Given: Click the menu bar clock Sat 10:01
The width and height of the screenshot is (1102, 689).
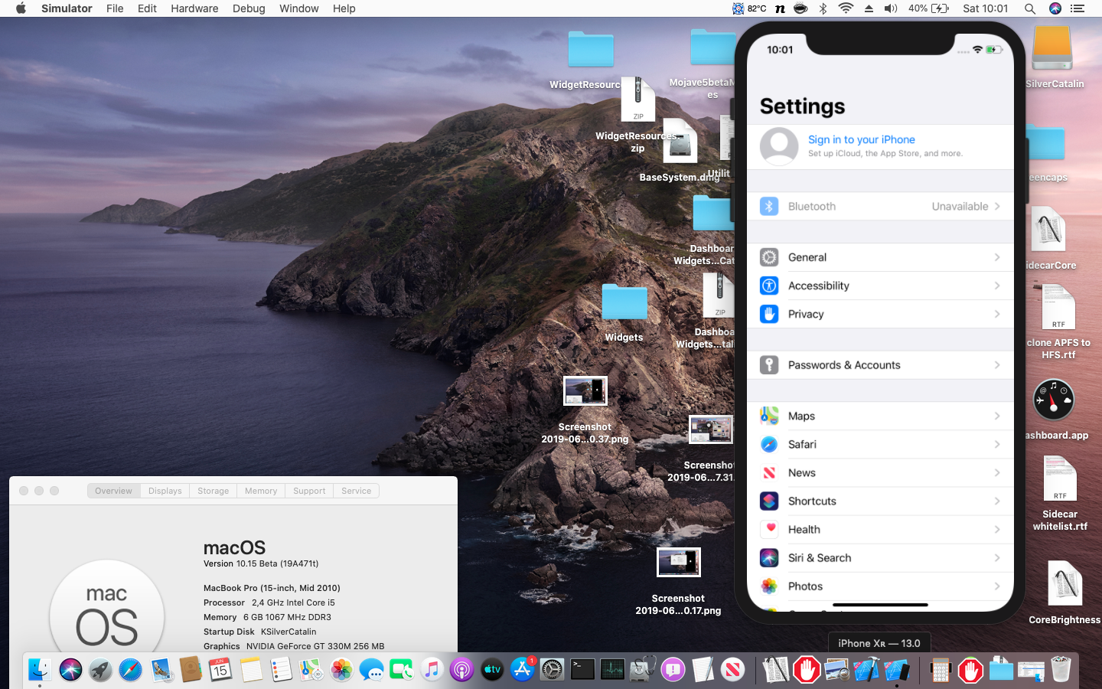Looking at the screenshot, I should (x=986, y=8).
